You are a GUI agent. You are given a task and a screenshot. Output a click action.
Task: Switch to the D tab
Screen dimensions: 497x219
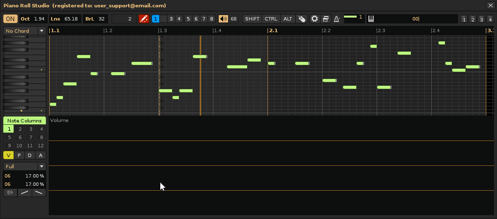[30, 156]
